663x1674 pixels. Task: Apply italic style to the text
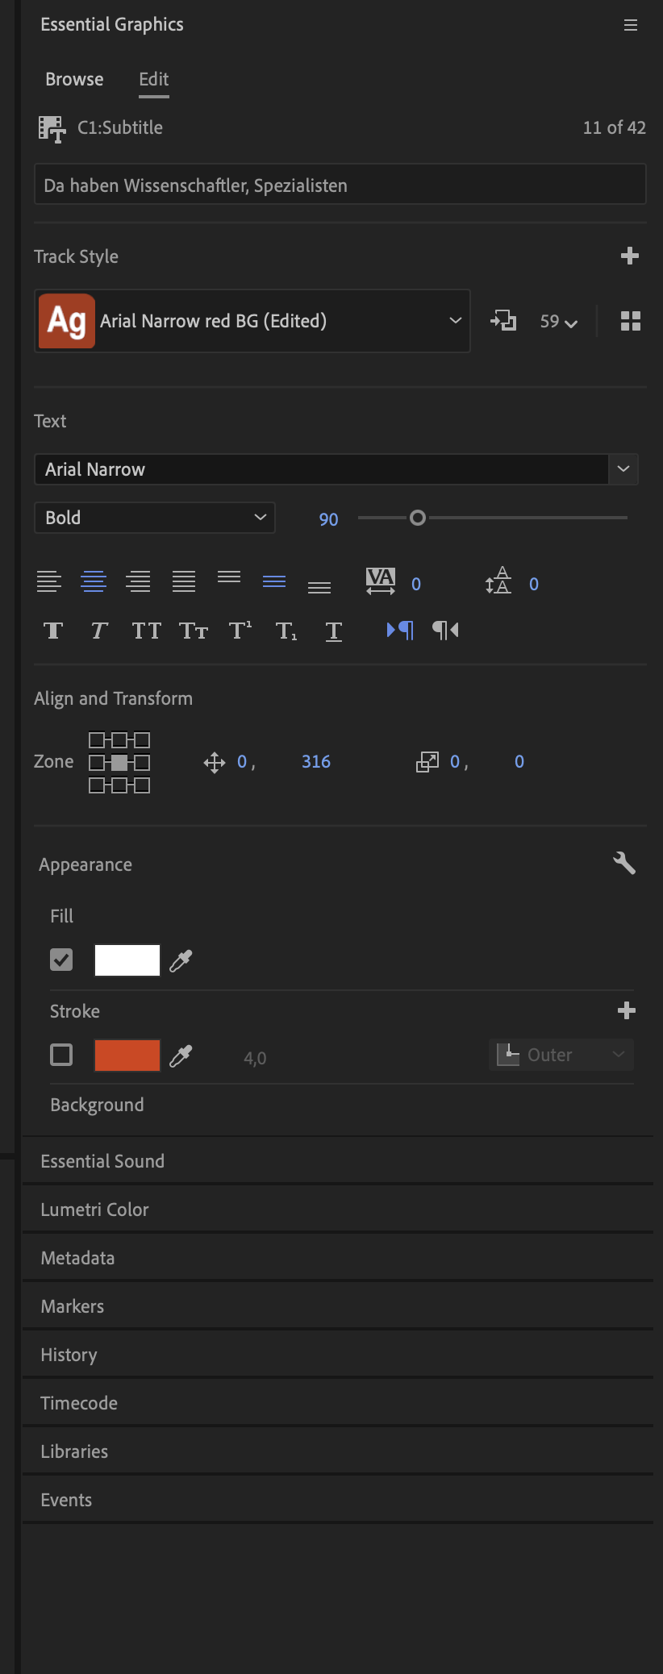[x=98, y=631]
